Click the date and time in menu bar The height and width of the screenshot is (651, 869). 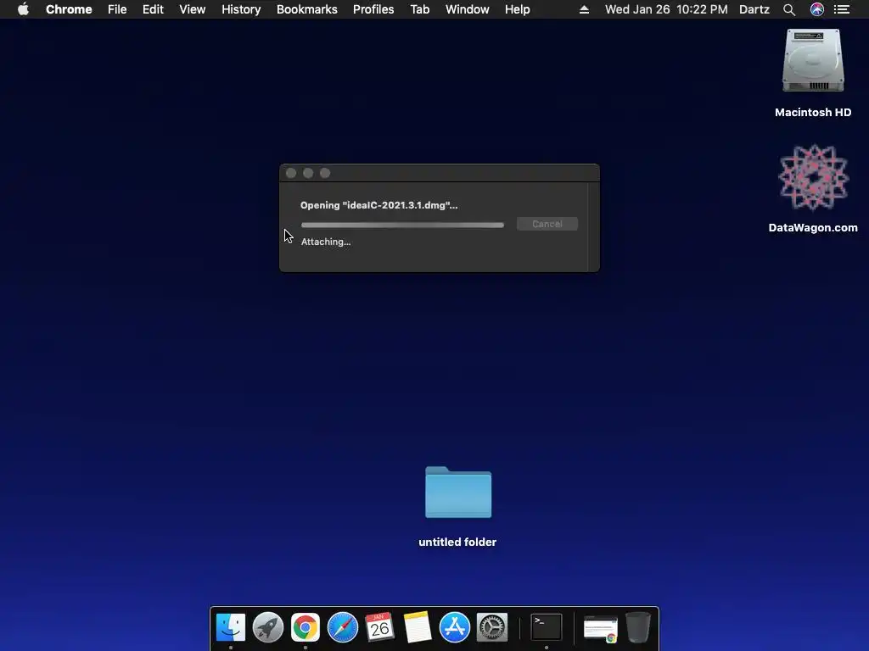(x=666, y=9)
